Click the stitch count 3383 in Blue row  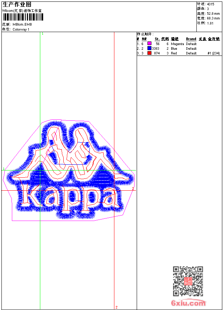coord(155,49)
